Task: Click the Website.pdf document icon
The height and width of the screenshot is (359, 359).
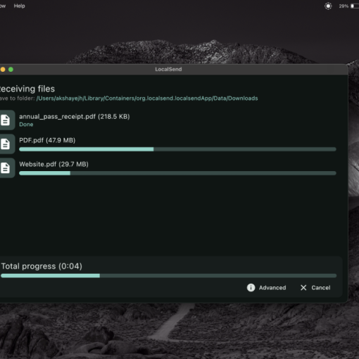Action: [x=6, y=168]
